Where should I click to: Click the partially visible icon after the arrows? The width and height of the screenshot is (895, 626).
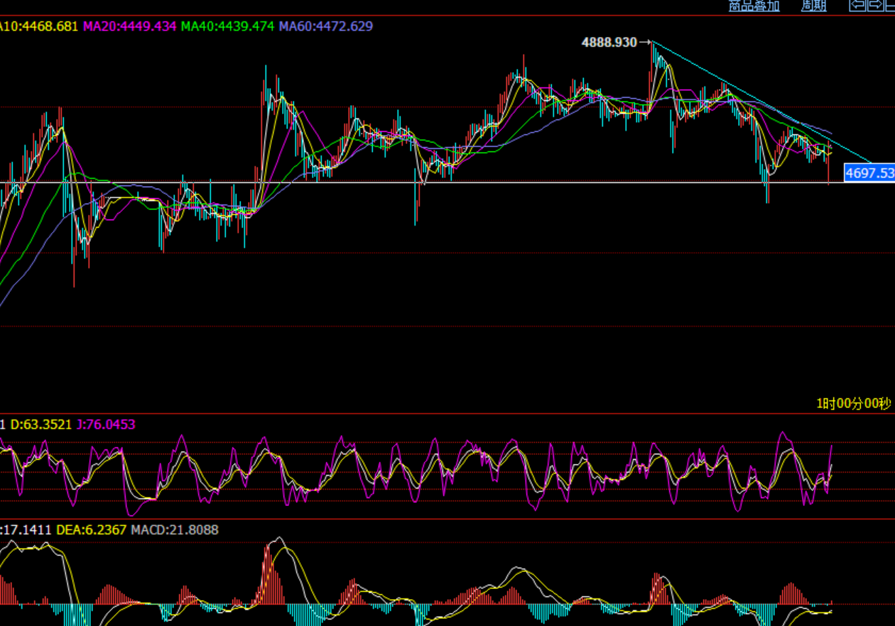[x=891, y=6]
